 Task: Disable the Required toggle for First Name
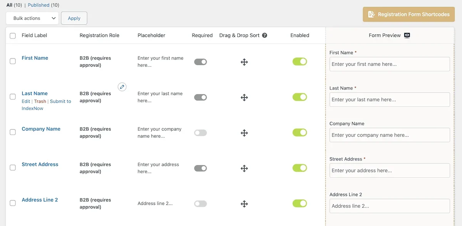coord(201,61)
